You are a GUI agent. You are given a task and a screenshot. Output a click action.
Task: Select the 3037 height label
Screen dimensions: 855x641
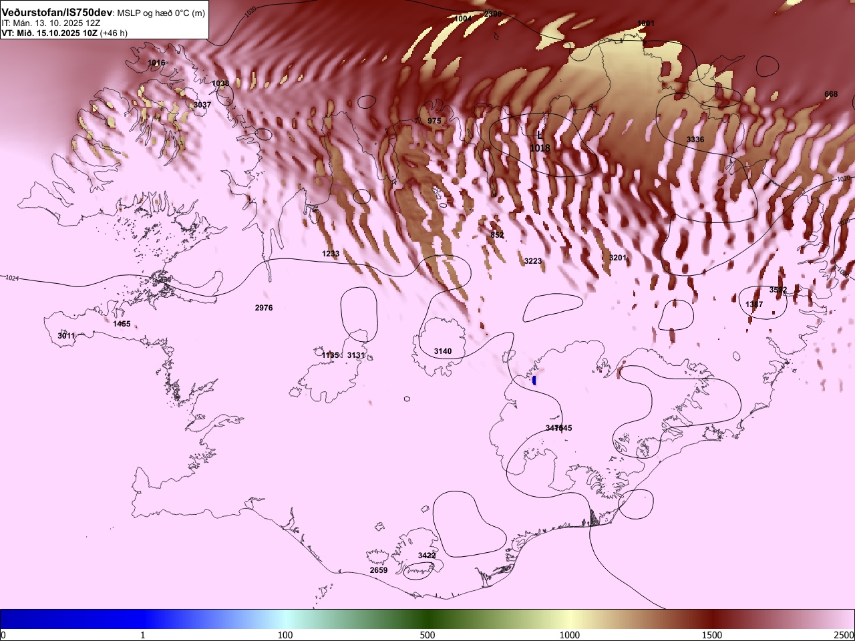pyautogui.click(x=202, y=105)
